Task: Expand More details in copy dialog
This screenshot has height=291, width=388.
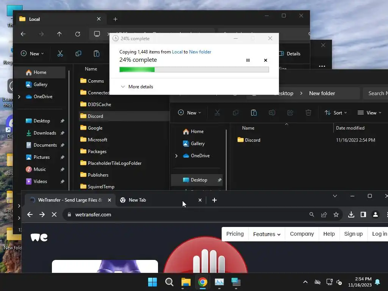Action: click(137, 87)
